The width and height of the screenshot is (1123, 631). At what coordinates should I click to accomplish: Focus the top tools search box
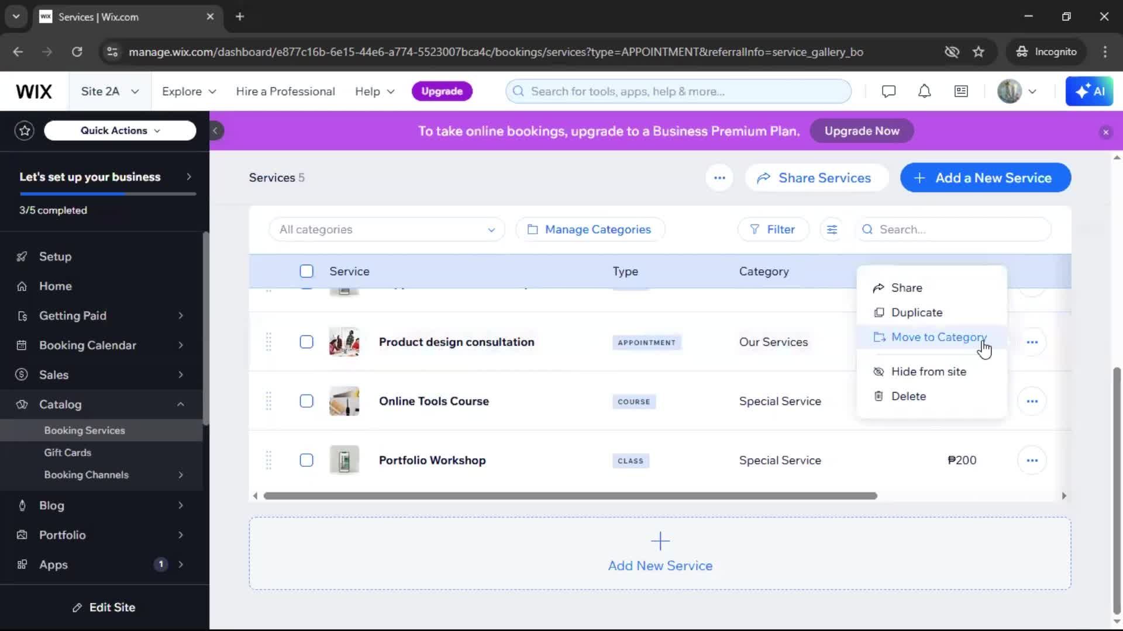click(678, 91)
